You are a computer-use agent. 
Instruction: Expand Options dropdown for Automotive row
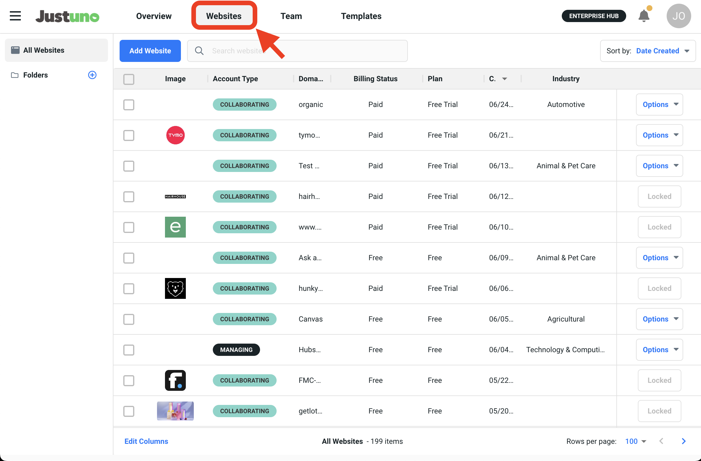coord(659,105)
